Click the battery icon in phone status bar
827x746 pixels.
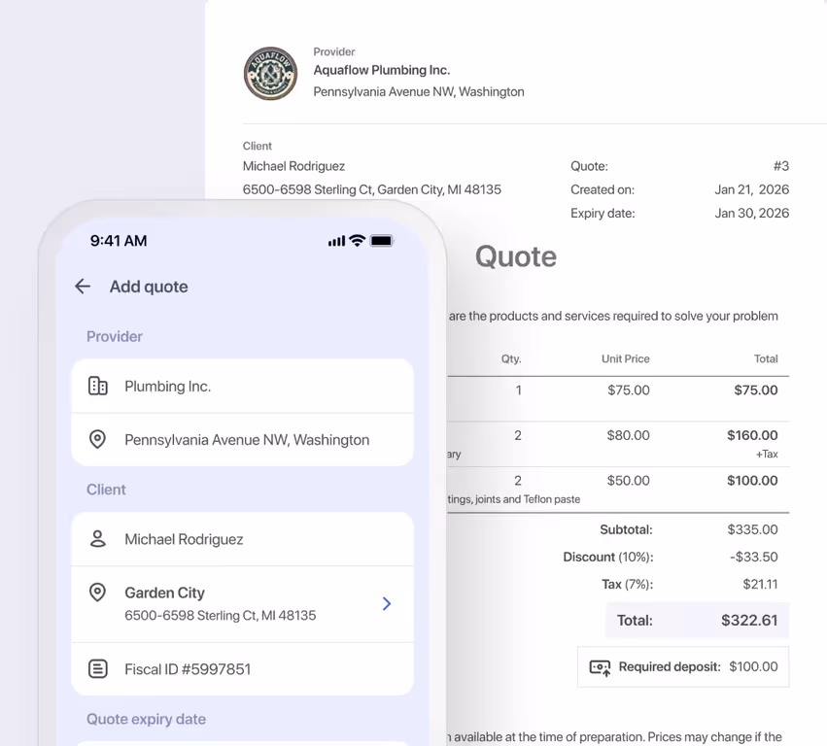click(382, 241)
